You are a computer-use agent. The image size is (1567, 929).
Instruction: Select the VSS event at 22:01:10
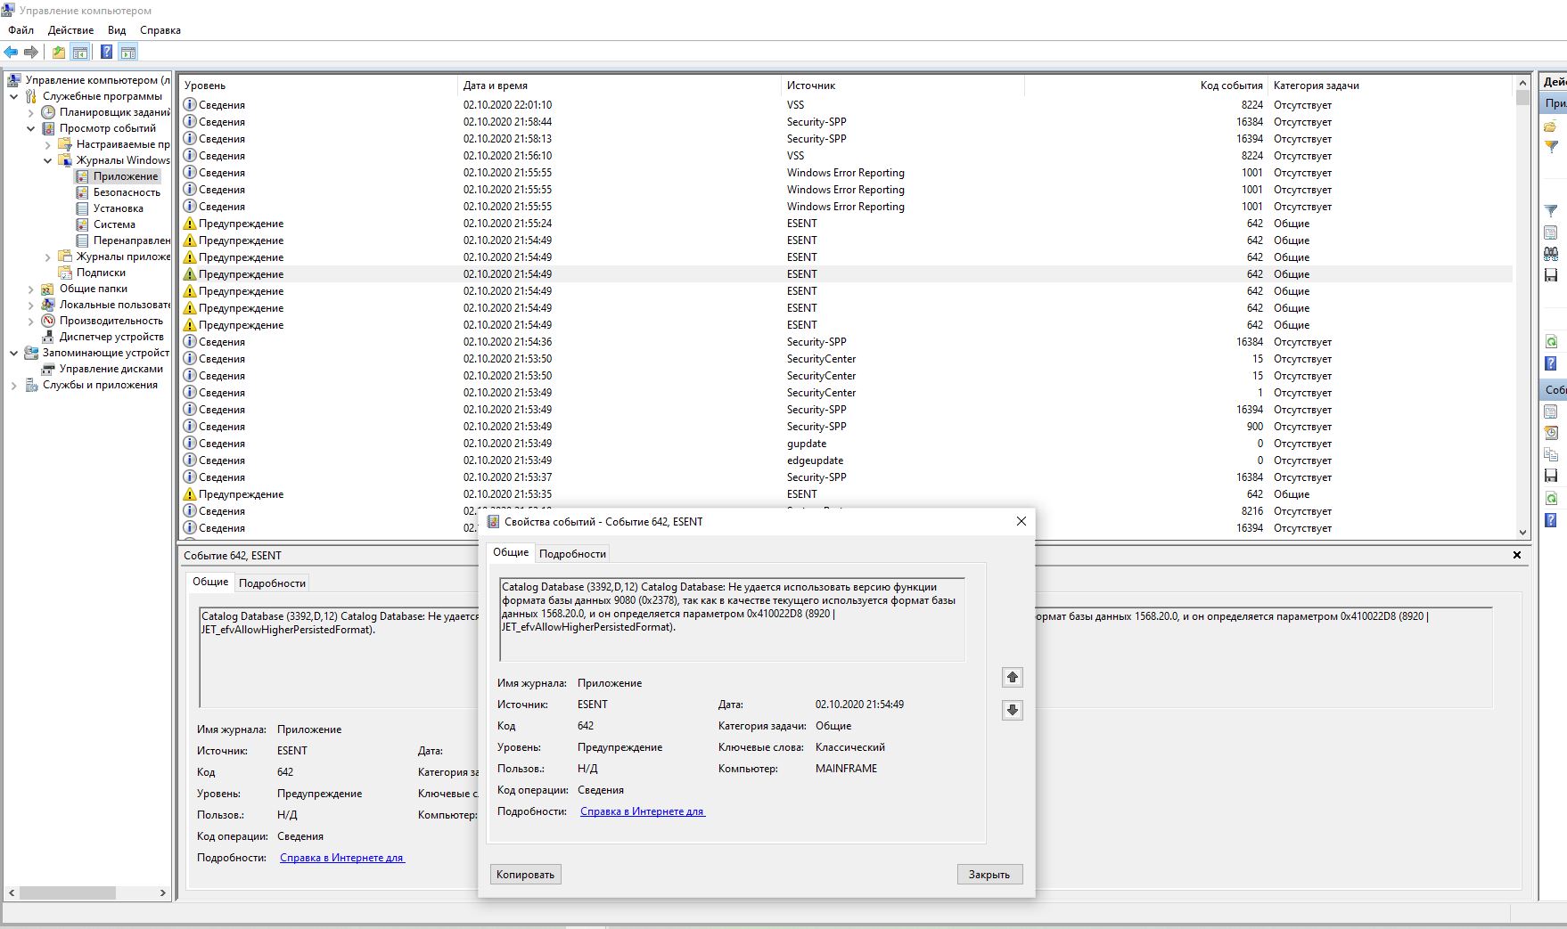click(x=846, y=105)
